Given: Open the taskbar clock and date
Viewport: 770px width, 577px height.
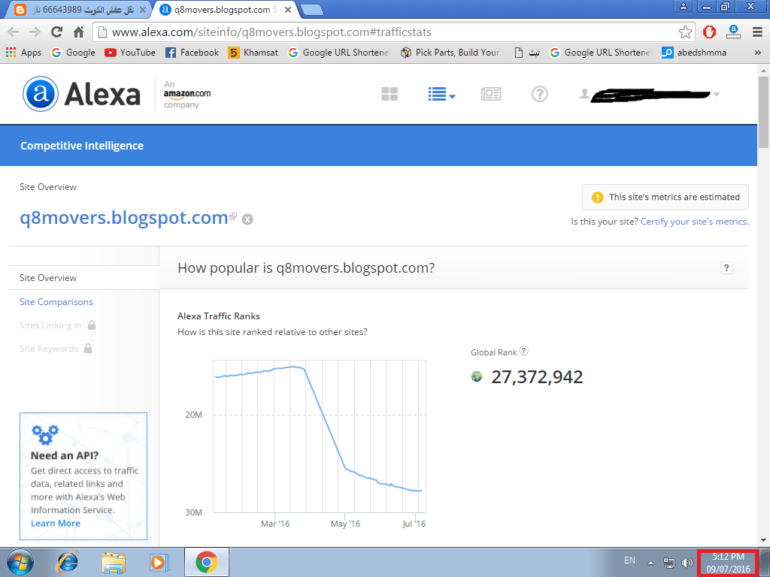Looking at the screenshot, I should (728, 563).
